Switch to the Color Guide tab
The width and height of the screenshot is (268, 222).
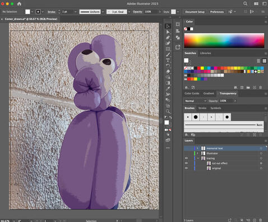(192, 93)
